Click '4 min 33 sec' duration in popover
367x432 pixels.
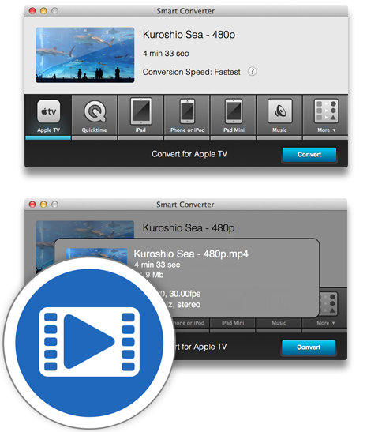pyautogui.click(x=157, y=265)
